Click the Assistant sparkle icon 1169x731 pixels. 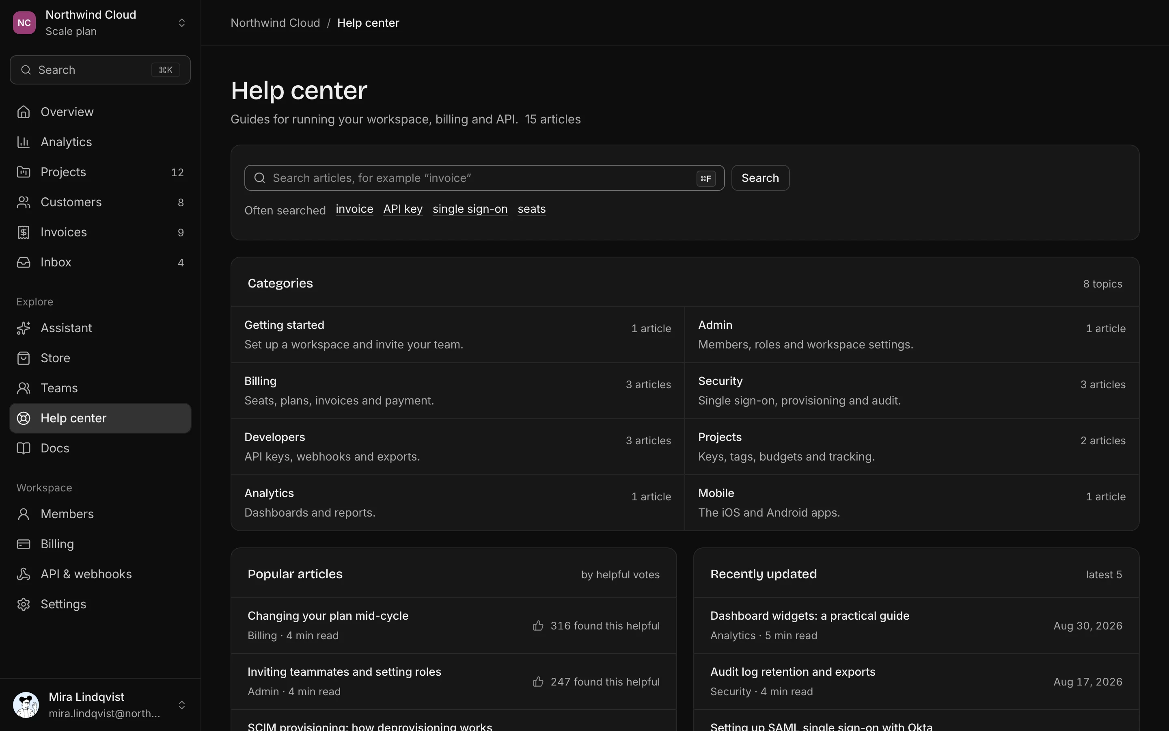pos(23,328)
